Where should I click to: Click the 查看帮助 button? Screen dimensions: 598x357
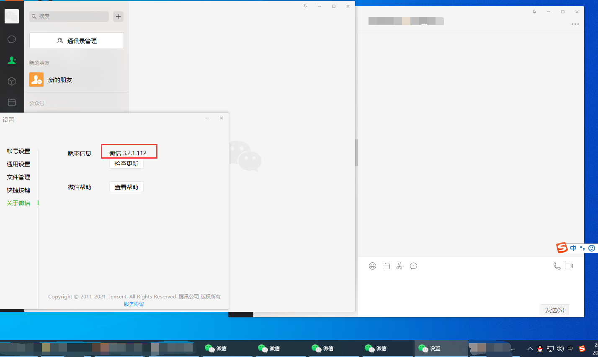[x=126, y=187]
